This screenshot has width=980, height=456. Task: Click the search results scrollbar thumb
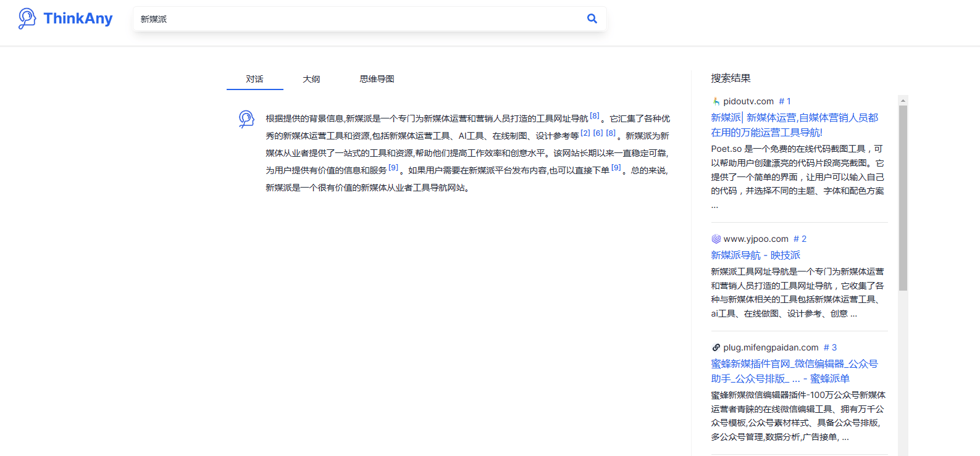pos(903,197)
